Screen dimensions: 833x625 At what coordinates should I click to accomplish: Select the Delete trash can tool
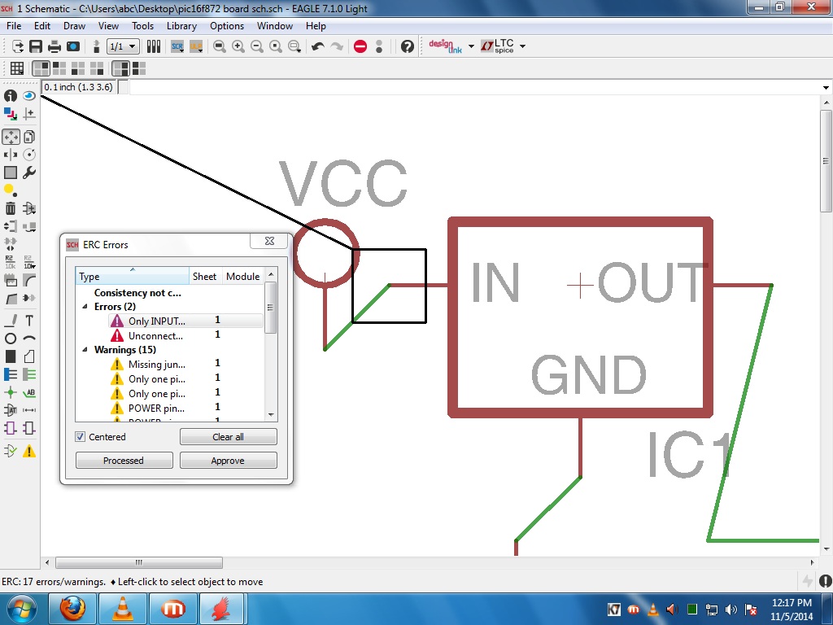click(11, 208)
